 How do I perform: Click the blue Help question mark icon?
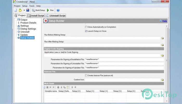pyautogui.click(x=58, y=10)
